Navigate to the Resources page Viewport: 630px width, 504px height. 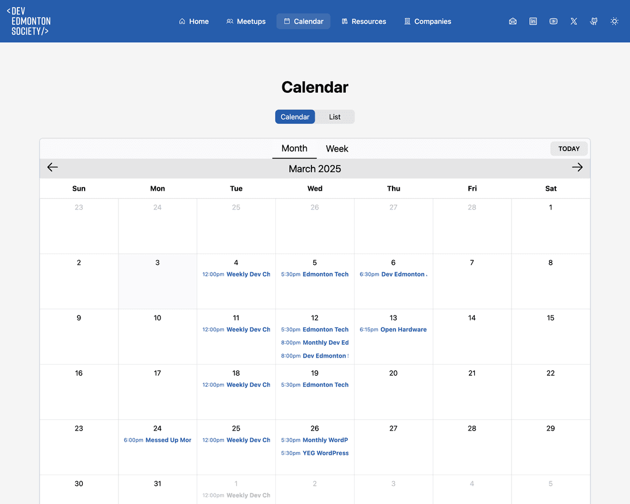(364, 21)
